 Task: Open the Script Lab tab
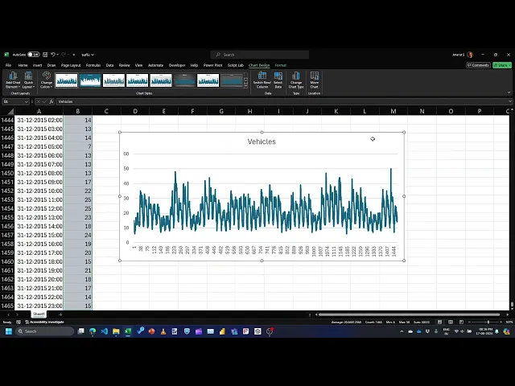(x=236, y=65)
